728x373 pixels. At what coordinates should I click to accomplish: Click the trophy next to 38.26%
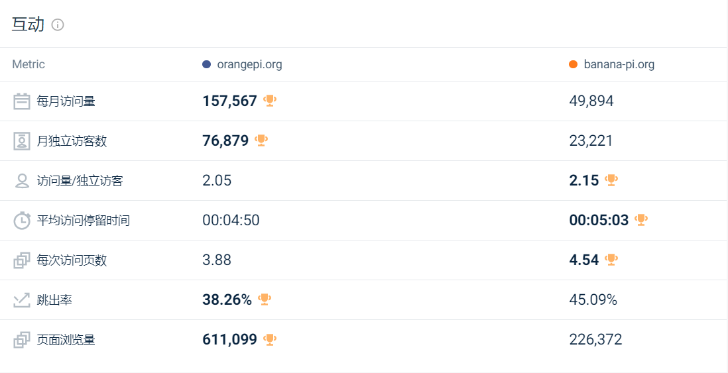(x=264, y=299)
